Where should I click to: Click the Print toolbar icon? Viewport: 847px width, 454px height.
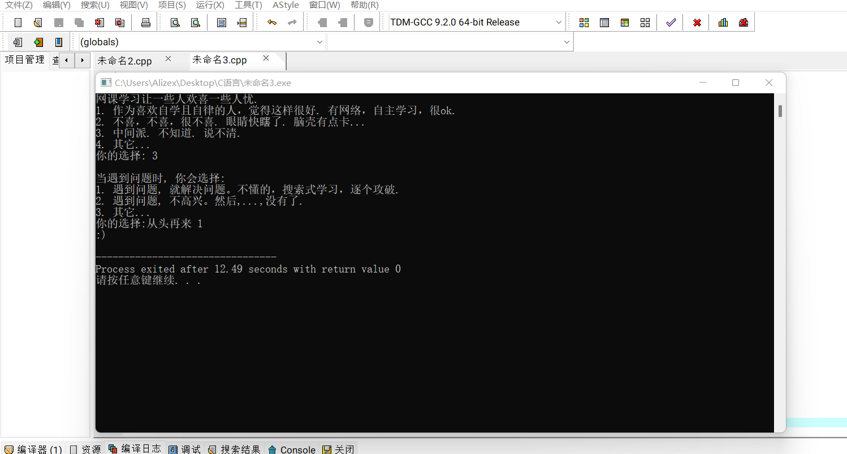coord(146,23)
